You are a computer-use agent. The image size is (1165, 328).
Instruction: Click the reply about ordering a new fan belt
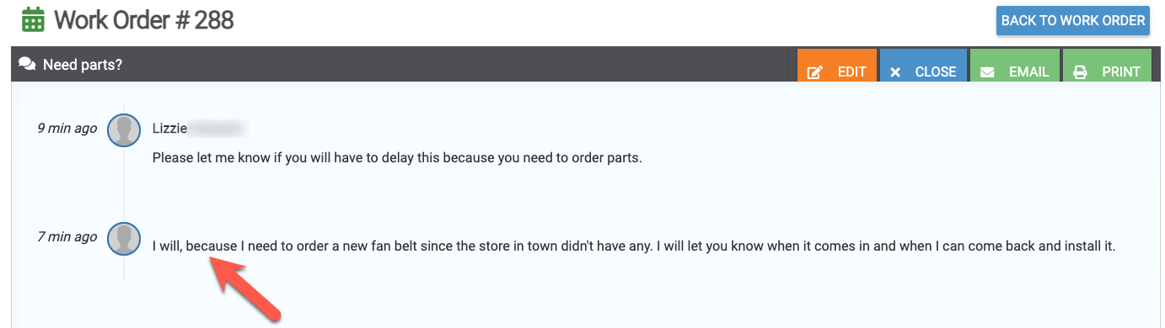[x=634, y=246]
